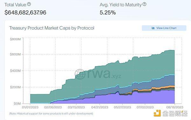Viewport: 191px width, 120px height.
Task: Click the 08/18/2023 x-axis date label
Action: pyautogui.click(x=175, y=107)
